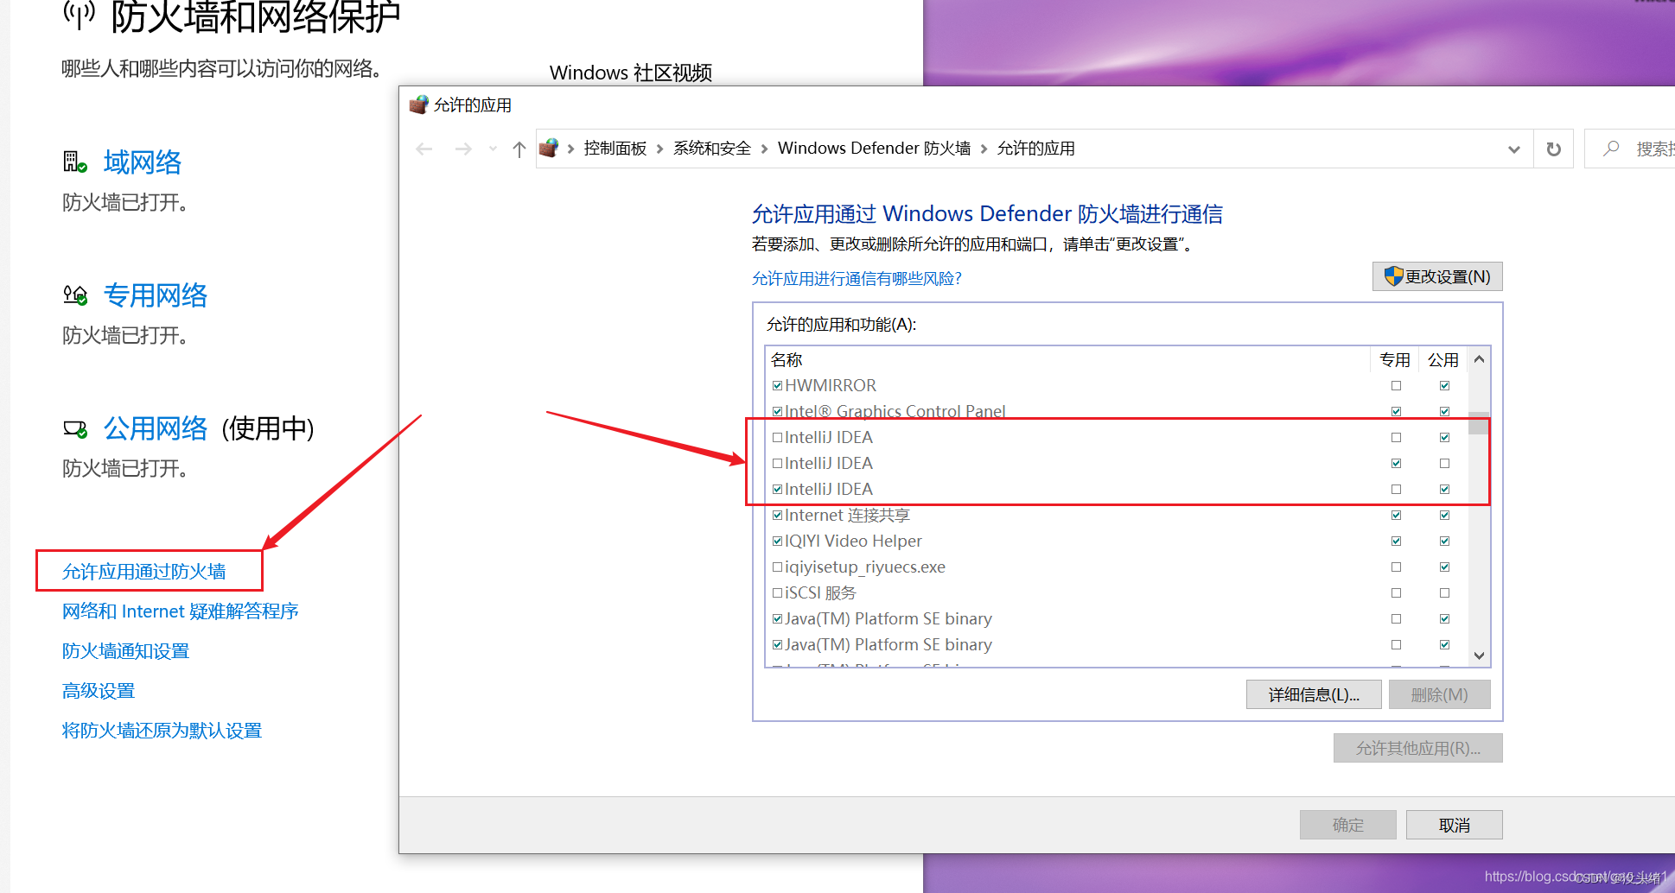Click 详细信息(L)... button
The width and height of the screenshot is (1675, 893).
point(1314,694)
